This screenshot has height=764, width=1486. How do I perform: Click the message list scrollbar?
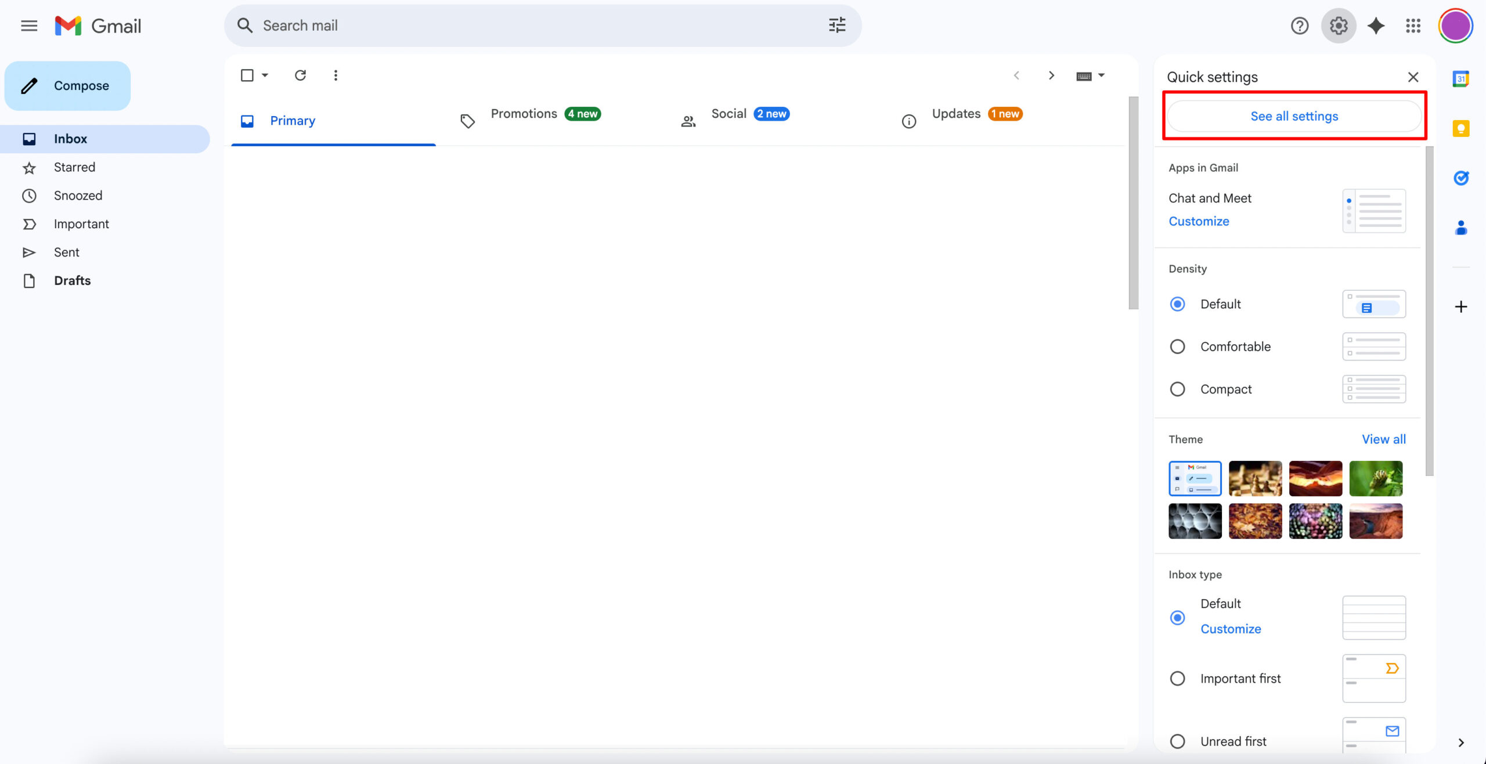coord(1133,203)
